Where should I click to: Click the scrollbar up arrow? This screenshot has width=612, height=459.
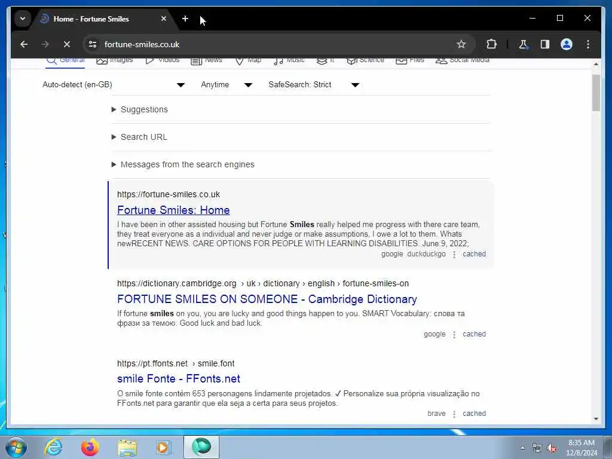pos(596,63)
